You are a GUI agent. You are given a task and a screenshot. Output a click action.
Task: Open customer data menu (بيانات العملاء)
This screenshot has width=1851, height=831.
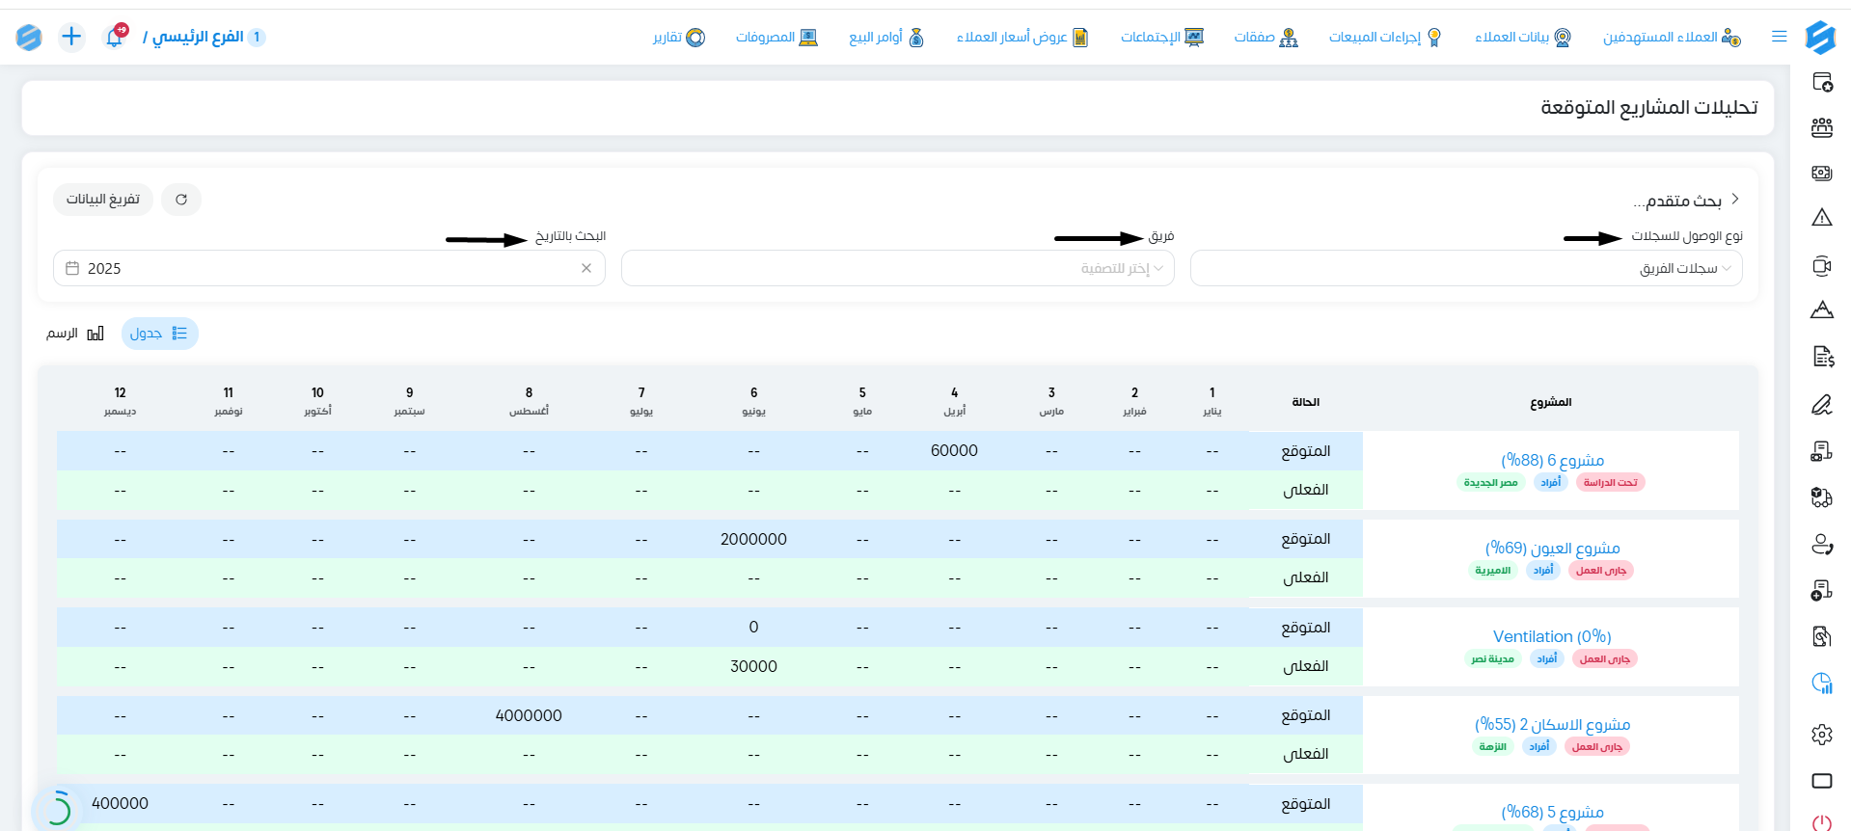pyautogui.click(x=1523, y=37)
